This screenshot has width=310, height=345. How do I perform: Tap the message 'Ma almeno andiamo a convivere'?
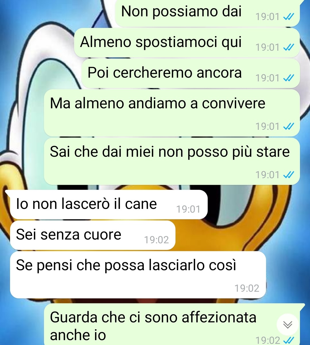coord(172,113)
